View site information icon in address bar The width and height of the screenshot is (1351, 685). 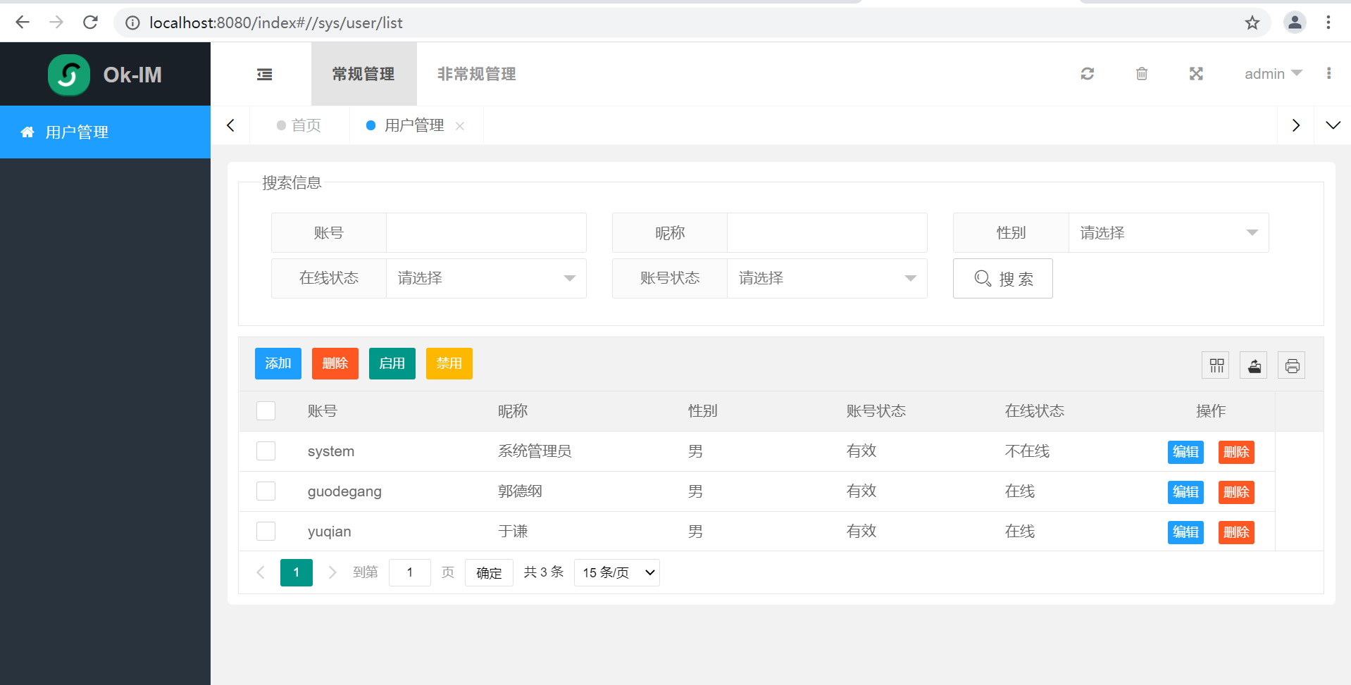coord(132,23)
